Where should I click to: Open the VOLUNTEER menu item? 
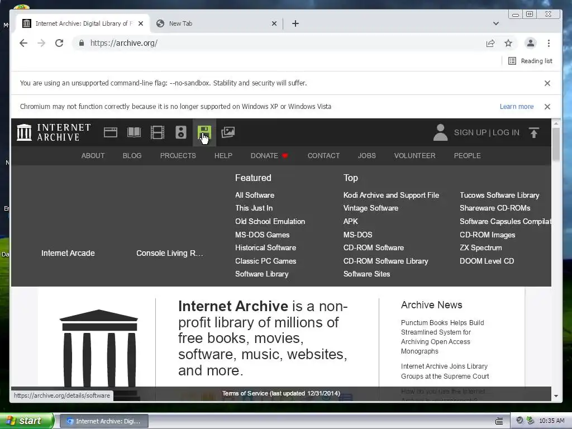click(x=415, y=156)
